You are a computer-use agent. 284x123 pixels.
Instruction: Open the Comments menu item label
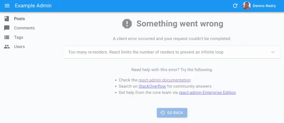point(24,28)
